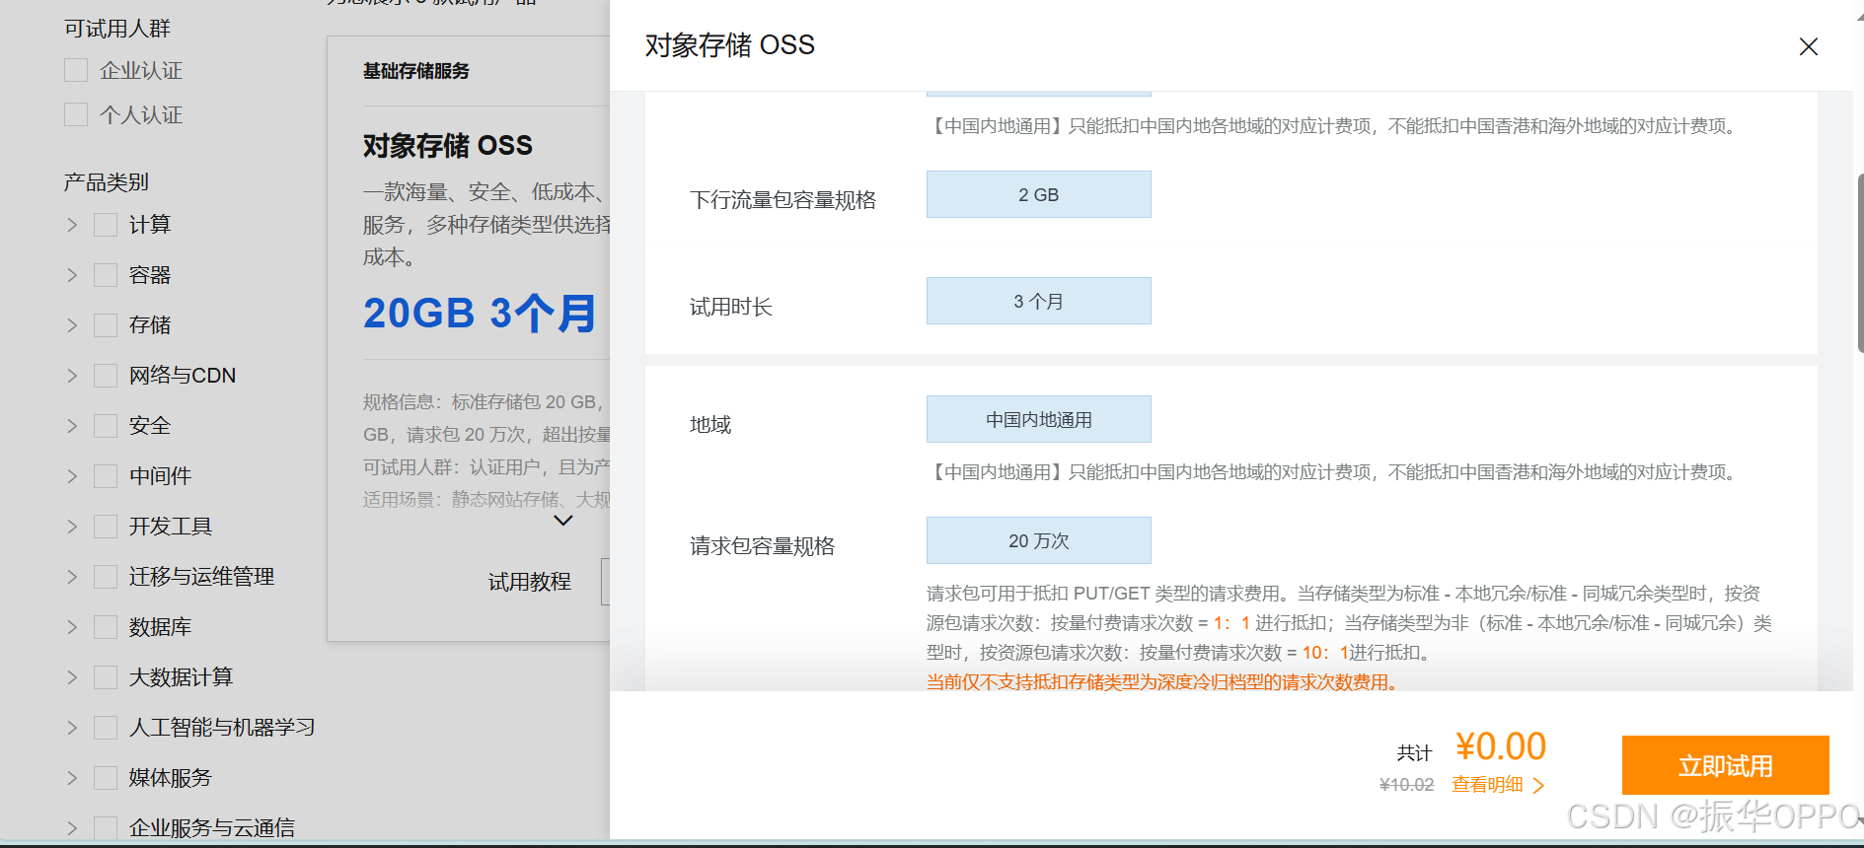Image resolution: width=1864 pixels, height=848 pixels.
Task: Tick the 计算 category checkbox
Action: click(106, 225)
